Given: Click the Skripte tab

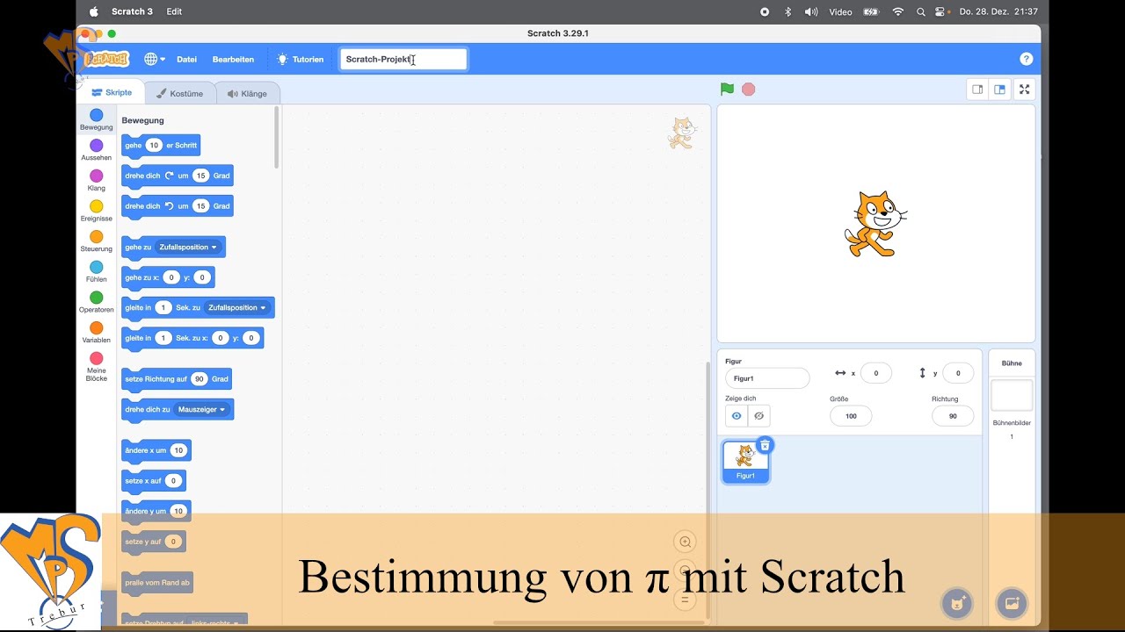Looking at the screenshot, I should coord(112,92).
